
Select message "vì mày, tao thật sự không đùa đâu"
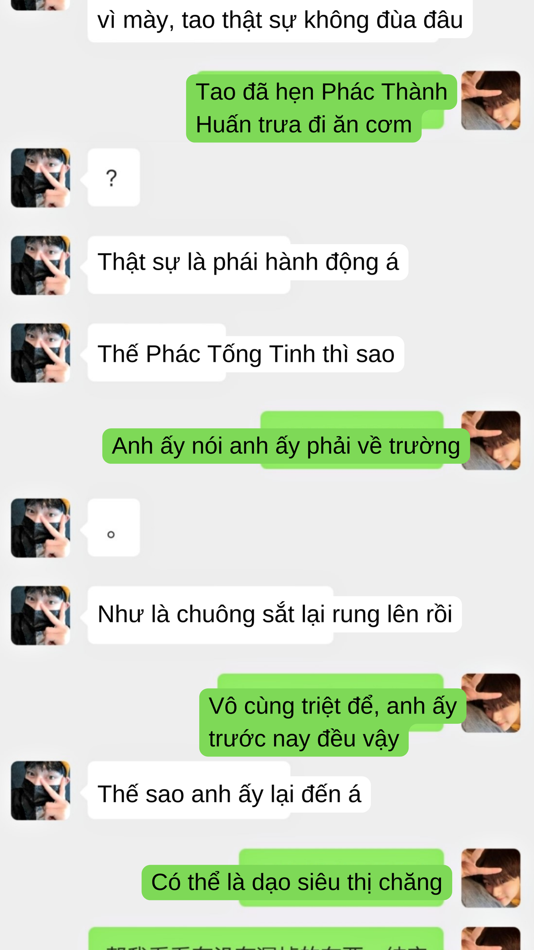[x=280, y=20]
